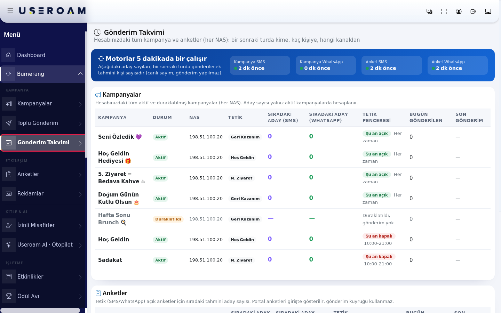
Task: Open the user profile icon
Action: click(459, 11)
